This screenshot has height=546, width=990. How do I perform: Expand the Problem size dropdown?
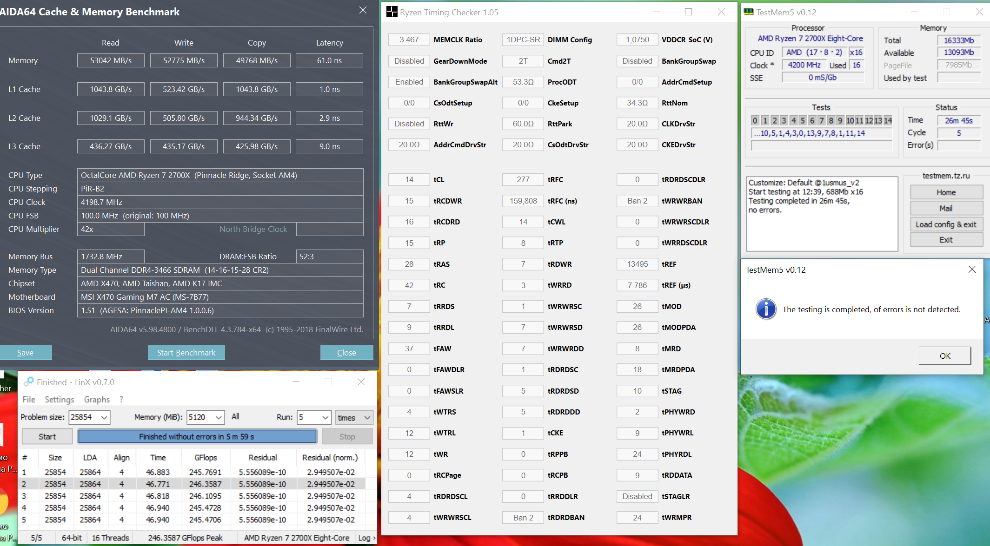tap(104, 417)
